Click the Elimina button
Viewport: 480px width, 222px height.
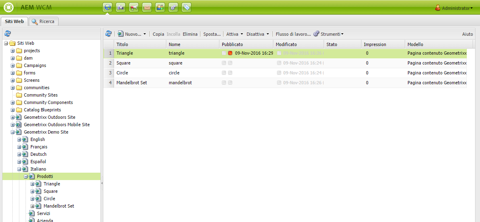(x=190, y=34)
